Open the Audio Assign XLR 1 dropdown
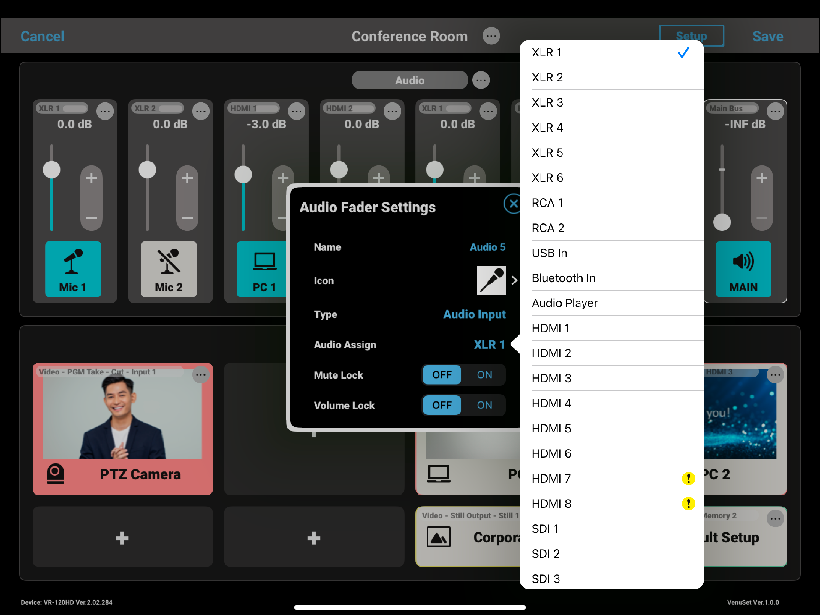This screenshot has width=820, height=615. (x=489, y=345)
